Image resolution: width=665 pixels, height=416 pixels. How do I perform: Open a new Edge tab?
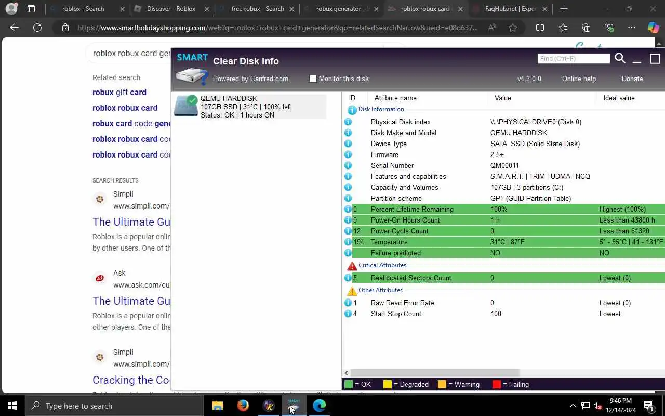pos(564,9)
